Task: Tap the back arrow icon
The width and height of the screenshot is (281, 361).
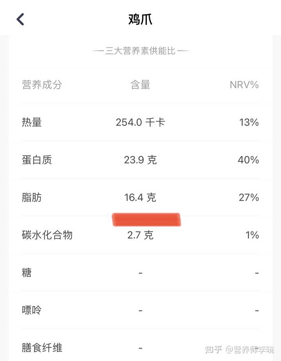Action: pyautogui.click(x=20, y=19)
